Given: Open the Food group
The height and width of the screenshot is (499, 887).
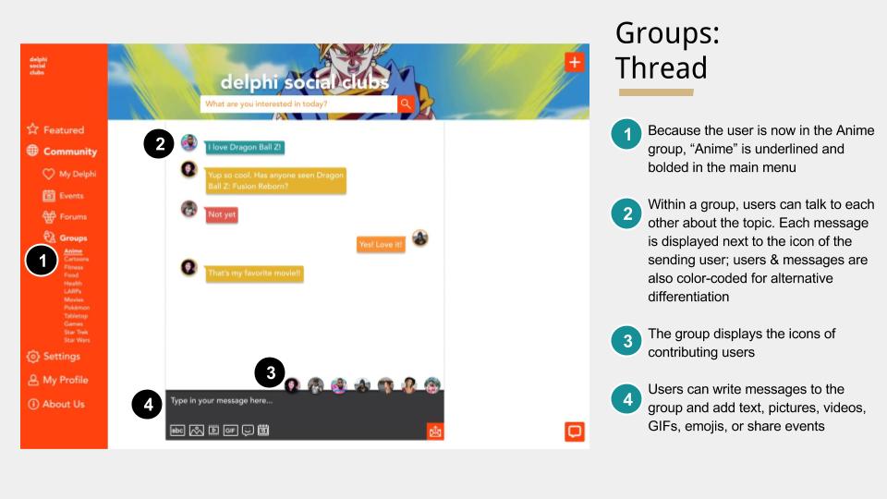Looking at the screenshot, I should pos(71,275).
